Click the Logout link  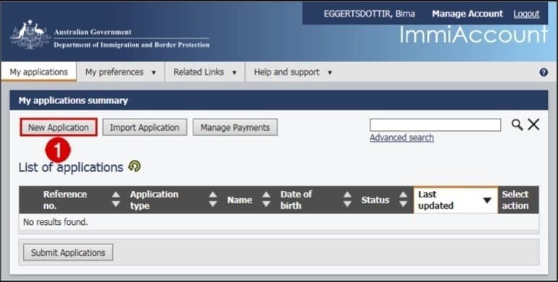click(x=526, y=14)
